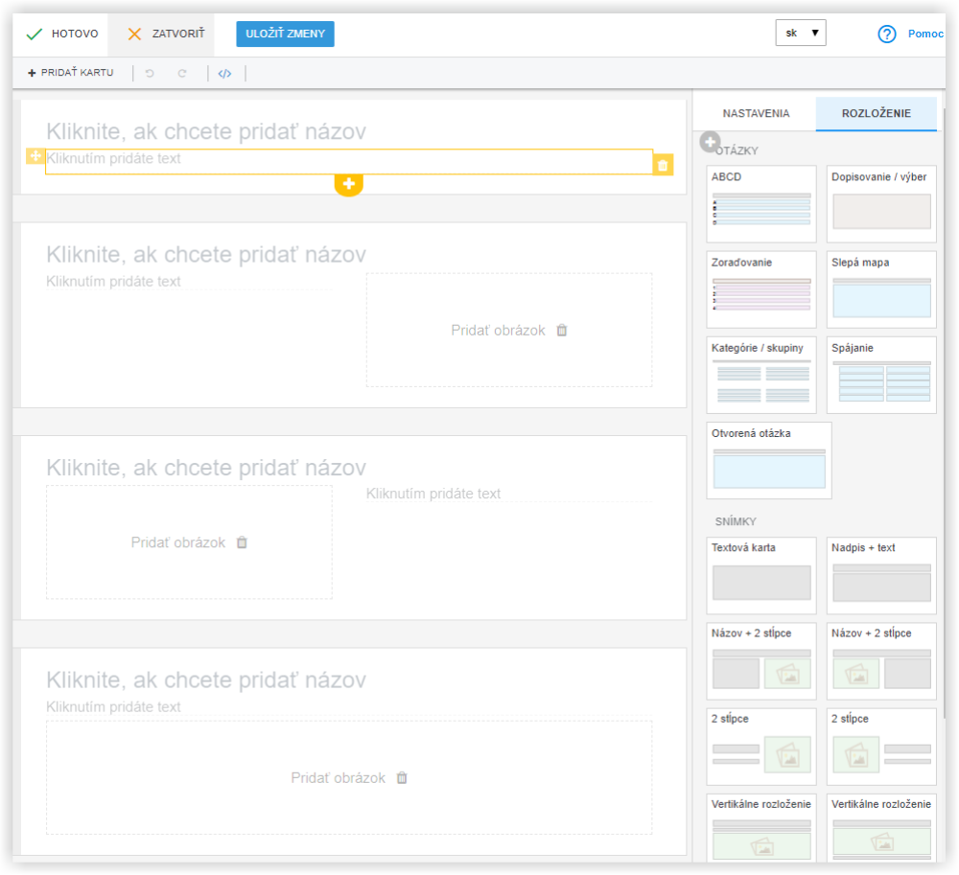Click the blue help question mark icon
This screenshot has height=875, width=959.
click(886, 34)
